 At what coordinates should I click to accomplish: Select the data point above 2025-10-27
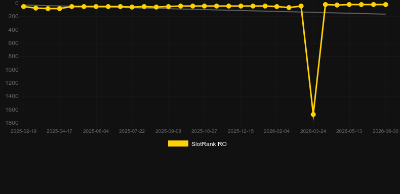205,6
